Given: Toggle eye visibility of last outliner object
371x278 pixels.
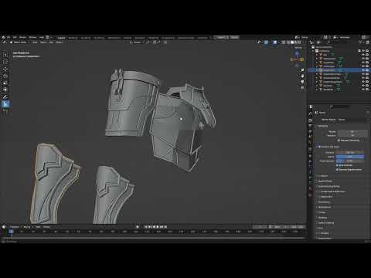Looking at the screenshot, I should 362,90.
